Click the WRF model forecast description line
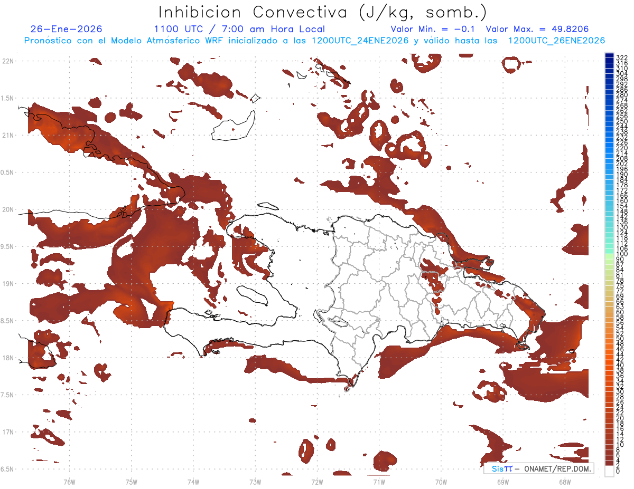The width and height of the screenshot is (634, 489). [x=314, y=41]
